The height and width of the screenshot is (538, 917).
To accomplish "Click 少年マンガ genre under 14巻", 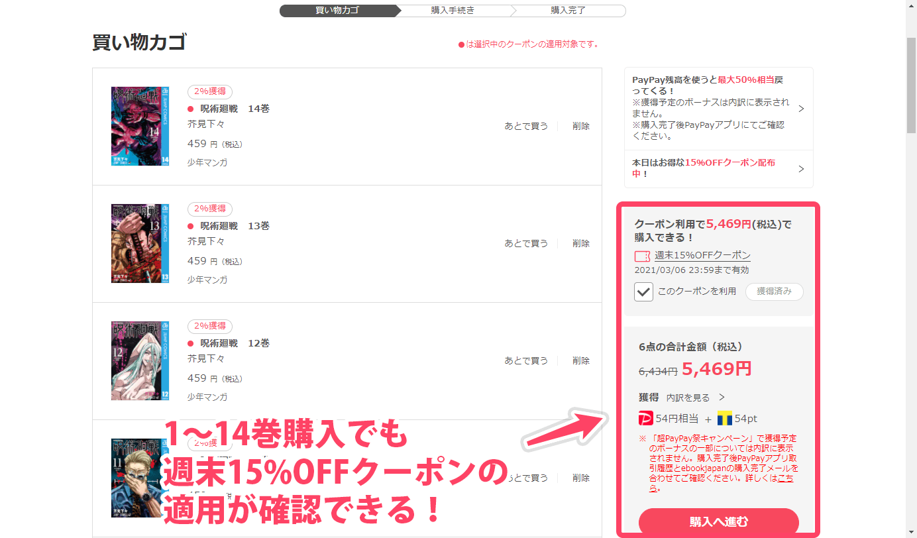I will tap(207, 162).
